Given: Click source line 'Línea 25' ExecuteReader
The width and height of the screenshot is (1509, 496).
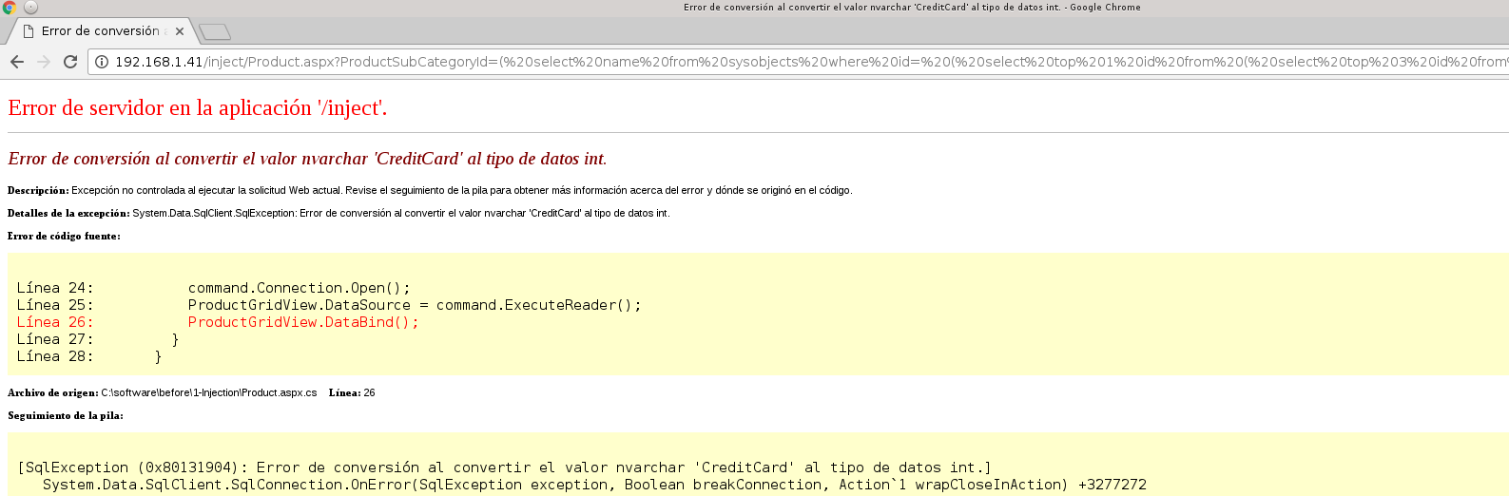Looking at the screenshot, I should click(x=329, y=305).
